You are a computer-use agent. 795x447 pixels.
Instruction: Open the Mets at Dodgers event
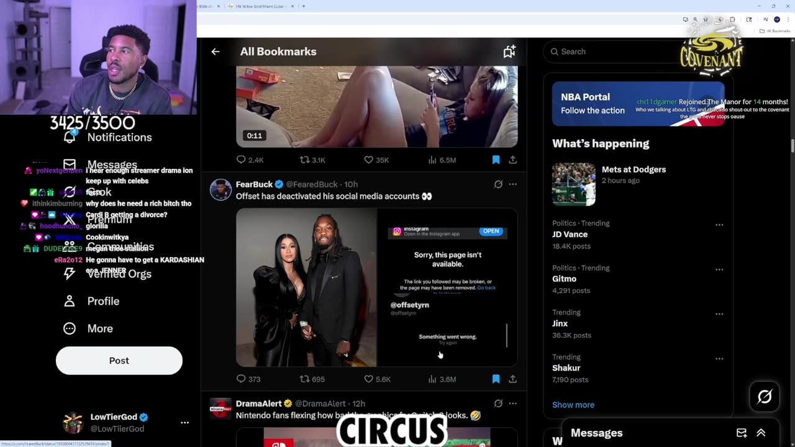coord(638,184)
